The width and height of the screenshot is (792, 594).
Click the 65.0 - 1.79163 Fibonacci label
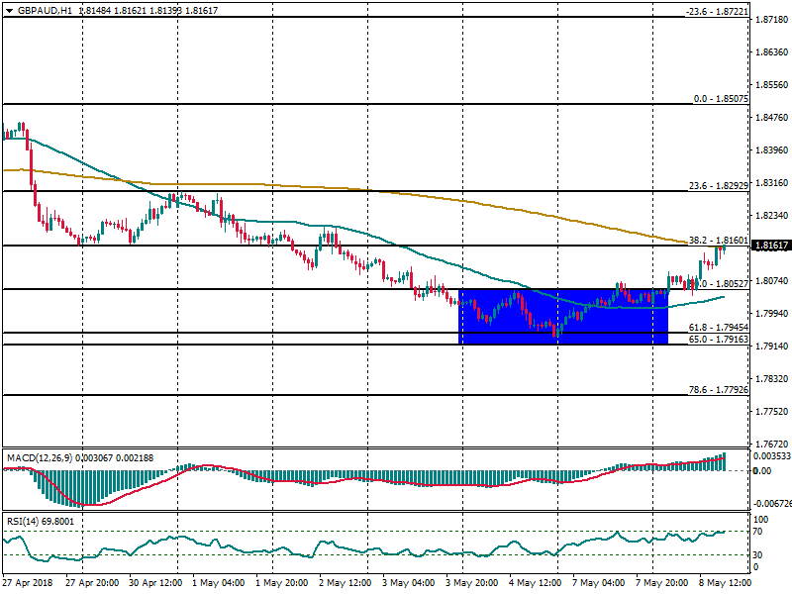point(719,340)
